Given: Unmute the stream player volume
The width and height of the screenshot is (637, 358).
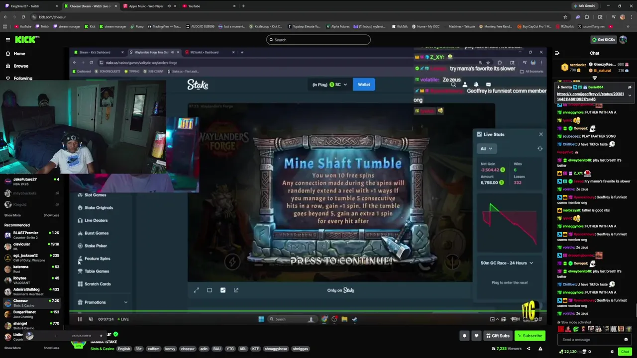Looking at the screenshot, I should pos(91,319).
